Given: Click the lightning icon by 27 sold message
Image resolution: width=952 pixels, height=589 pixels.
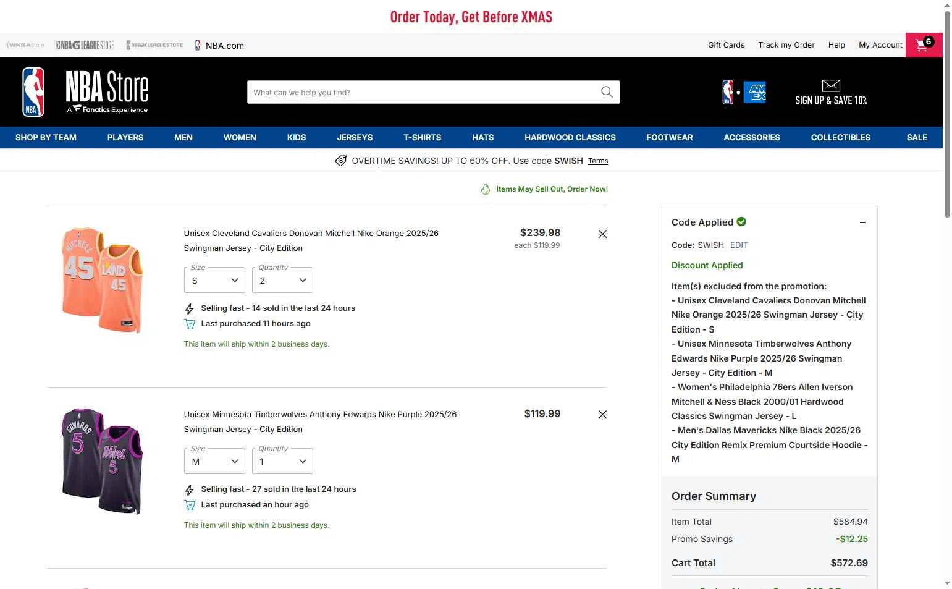Looking at the screenshot, I should (x=190, y=489).
